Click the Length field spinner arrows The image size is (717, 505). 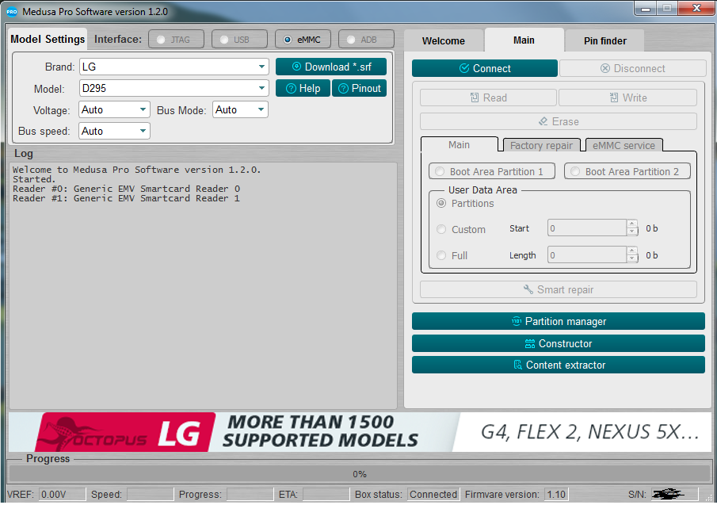(x=632, y=255)
